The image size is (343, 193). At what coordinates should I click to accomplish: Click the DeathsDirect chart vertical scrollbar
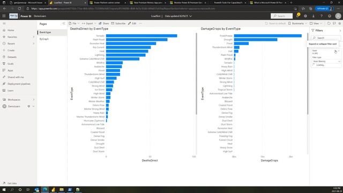[197, 73]
